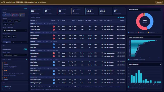Toggle the Terr region filter chip

12,24
